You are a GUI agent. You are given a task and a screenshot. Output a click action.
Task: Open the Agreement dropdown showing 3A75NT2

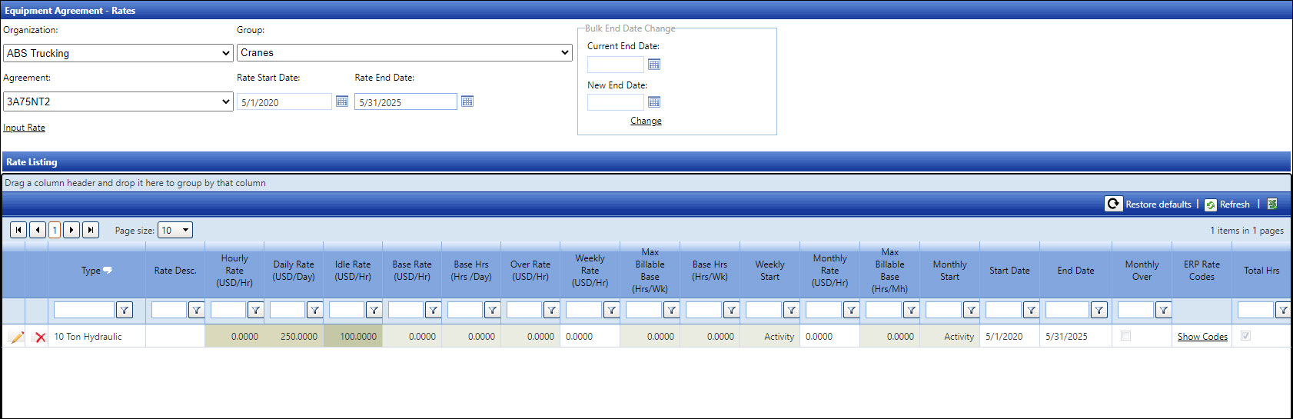pos(118,101)
